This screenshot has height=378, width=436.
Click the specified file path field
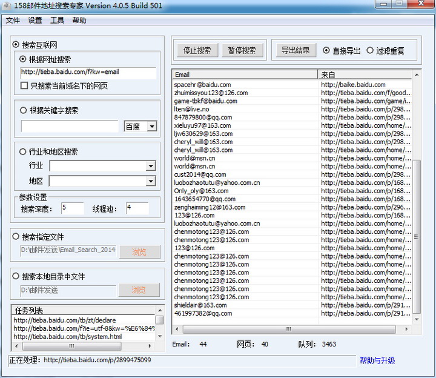point(68,250)
